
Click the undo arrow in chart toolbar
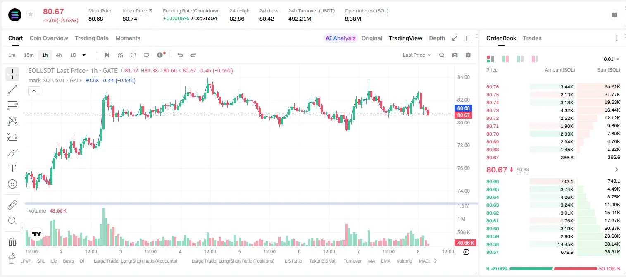[x=180, y=55]
